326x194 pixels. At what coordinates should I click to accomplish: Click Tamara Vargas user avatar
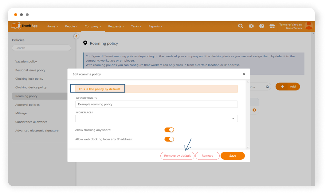coord(308,26)
